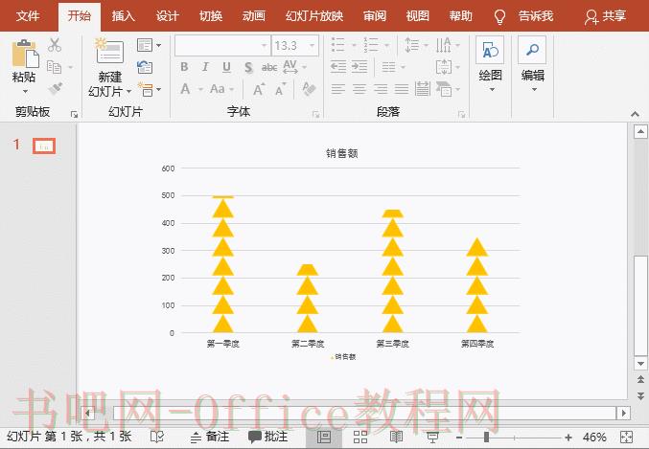Click the Increase indent icon
Screen dimensions: 649x449
click(359, 66)
